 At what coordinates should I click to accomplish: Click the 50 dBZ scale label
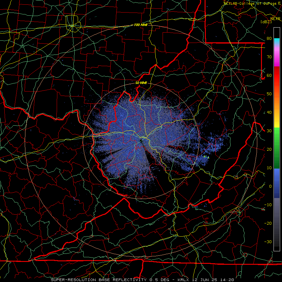tap(269, 94)
